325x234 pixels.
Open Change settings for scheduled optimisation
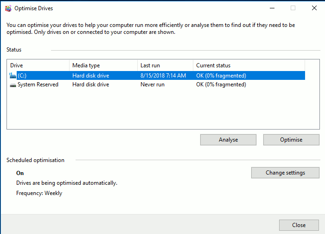click(x=285, y=173)
